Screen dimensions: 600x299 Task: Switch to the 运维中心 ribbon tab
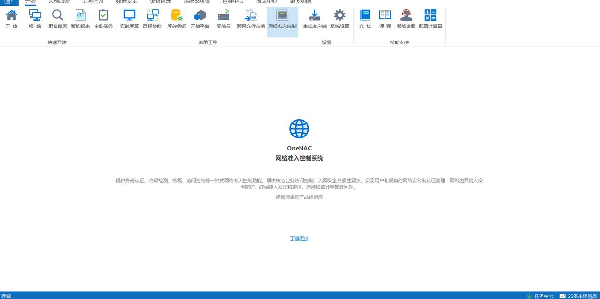(233, 2)
